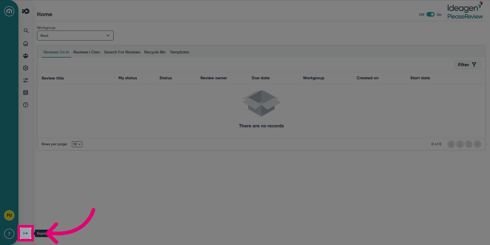Go to first page of results
The height and width of the screenshot is (245, 490).
[x=451, y=144]
